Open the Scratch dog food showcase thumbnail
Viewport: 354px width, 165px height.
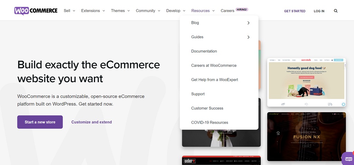[306, 82]
